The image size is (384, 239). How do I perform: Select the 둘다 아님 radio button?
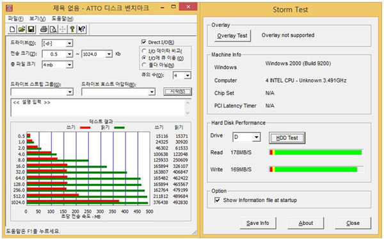[144, 65]
